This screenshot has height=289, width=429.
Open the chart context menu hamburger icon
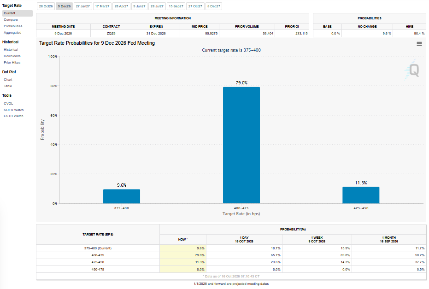419,44
